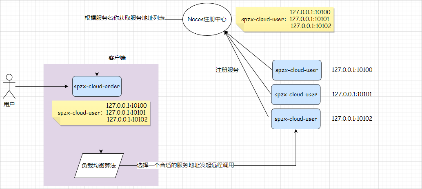Click standalone 127.0.0.1:10102 text right of service box
Image resolution: width=422 pixels, height=189 pixels.
[x=352, y=119]
